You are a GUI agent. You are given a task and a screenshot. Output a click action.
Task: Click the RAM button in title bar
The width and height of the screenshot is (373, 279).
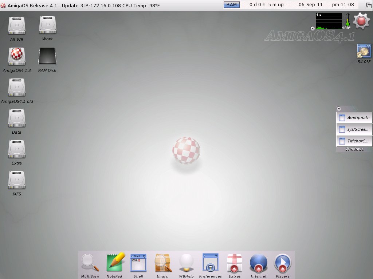pyautogui.click(x=231, y=5)
